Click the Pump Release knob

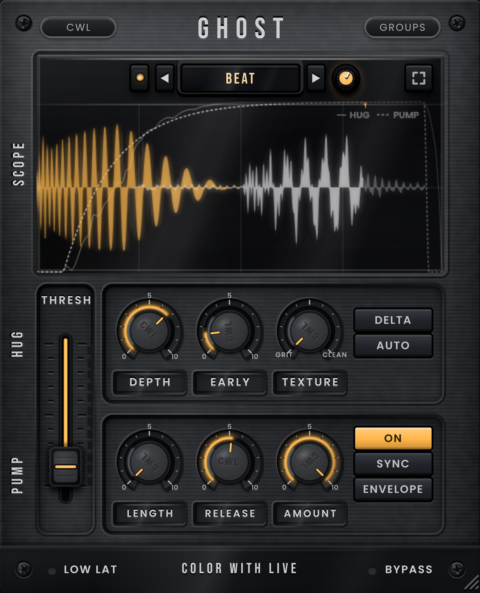(x=229, y=462)
